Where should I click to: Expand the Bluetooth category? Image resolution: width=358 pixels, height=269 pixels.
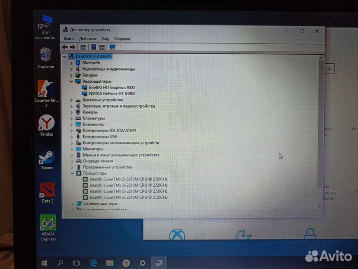[x=71, y=63]
